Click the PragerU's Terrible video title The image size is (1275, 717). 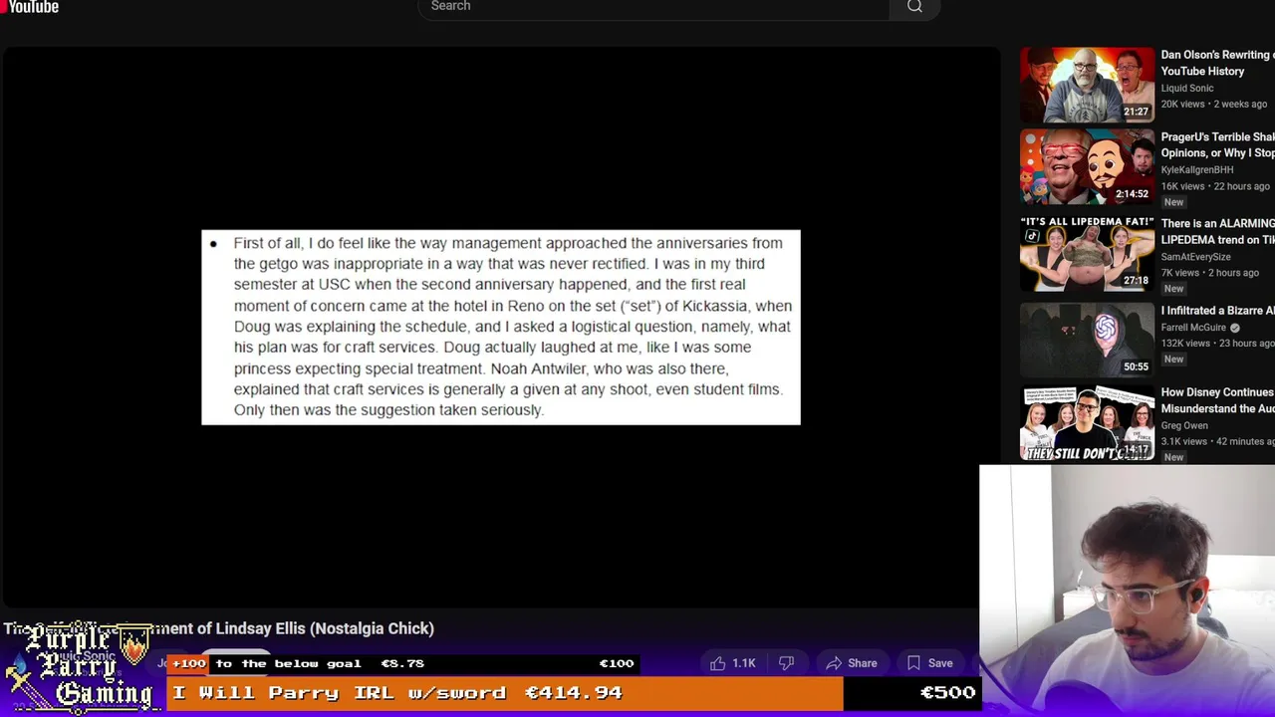pos(1217,145)
